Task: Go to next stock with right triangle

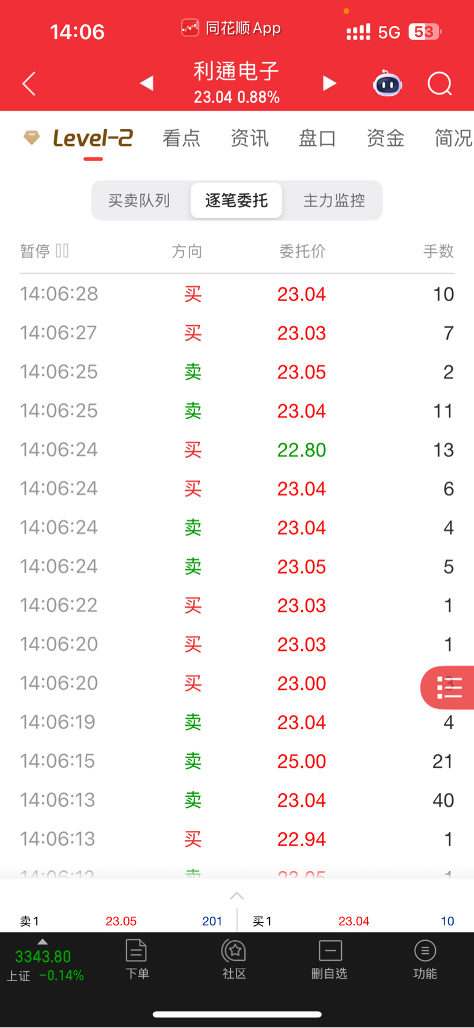Action: point(330,83)
